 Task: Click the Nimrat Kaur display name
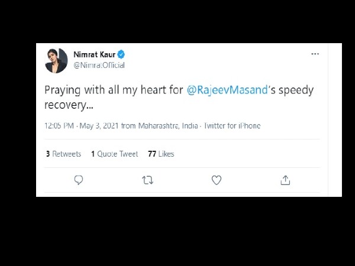(x=93, y=55)
